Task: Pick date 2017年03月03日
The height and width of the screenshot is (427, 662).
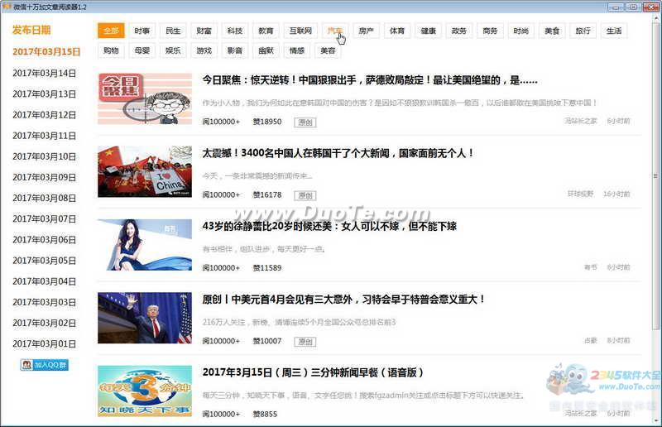Action: tap(45, 302)
